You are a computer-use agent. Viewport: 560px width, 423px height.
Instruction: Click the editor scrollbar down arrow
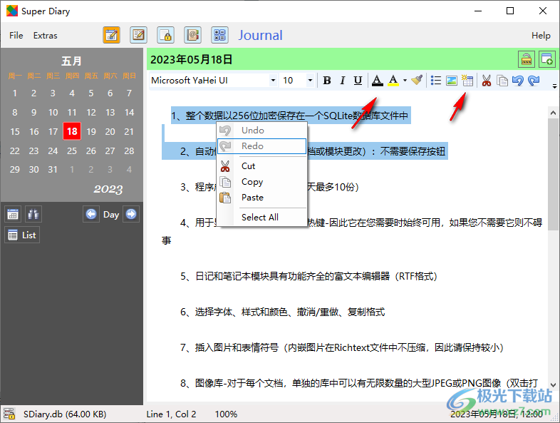[x=553, y=384]
